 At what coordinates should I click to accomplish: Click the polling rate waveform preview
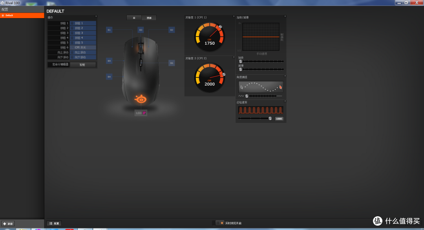(261, 110)
